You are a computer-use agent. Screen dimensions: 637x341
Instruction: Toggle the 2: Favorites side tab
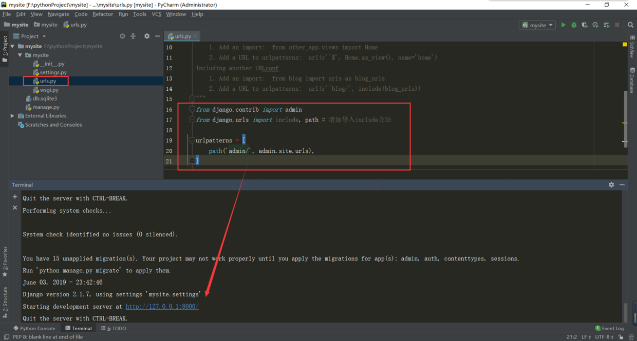click(5, 263)
